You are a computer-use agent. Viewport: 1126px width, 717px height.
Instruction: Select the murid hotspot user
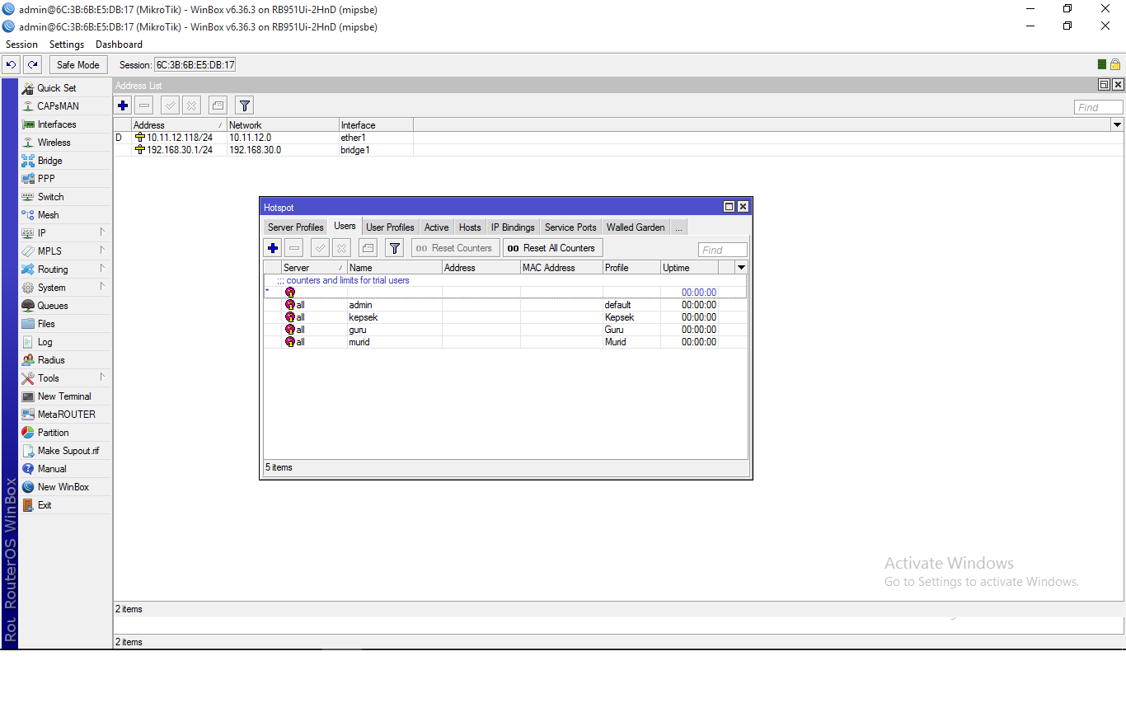tap(505, 342)
